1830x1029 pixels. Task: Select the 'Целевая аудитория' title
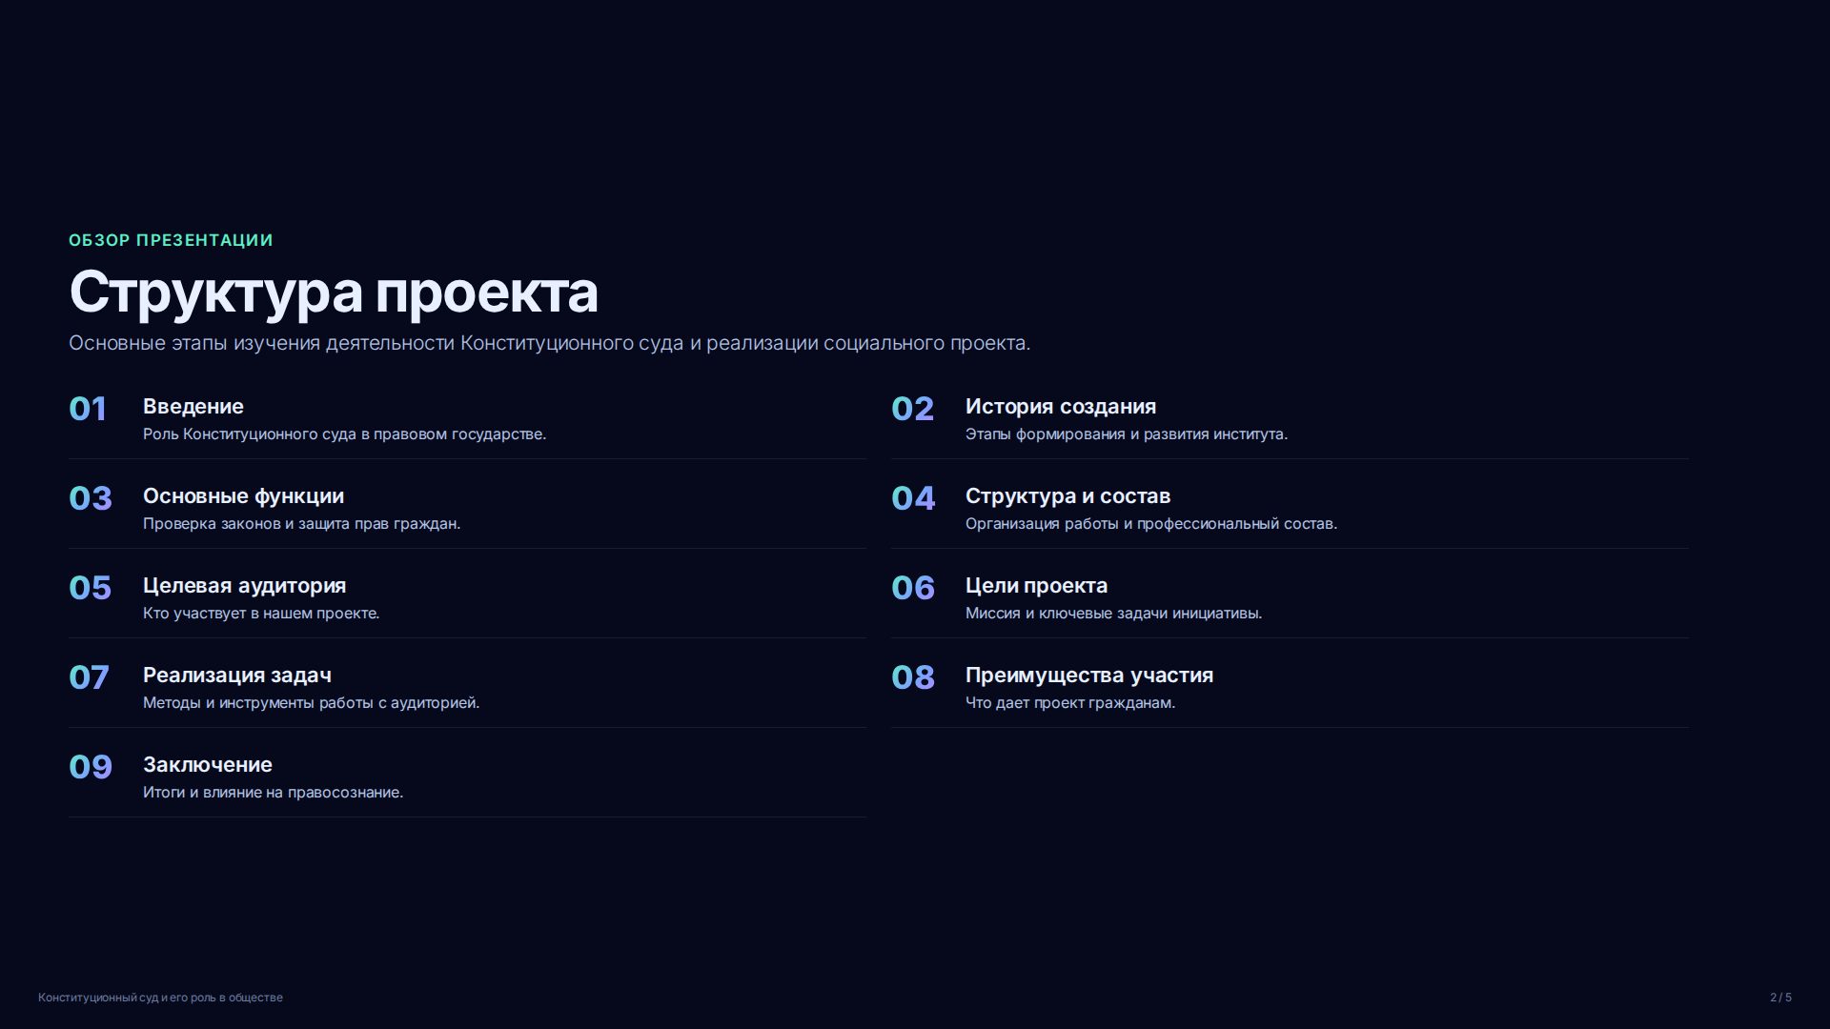click(x=244, y=586)
